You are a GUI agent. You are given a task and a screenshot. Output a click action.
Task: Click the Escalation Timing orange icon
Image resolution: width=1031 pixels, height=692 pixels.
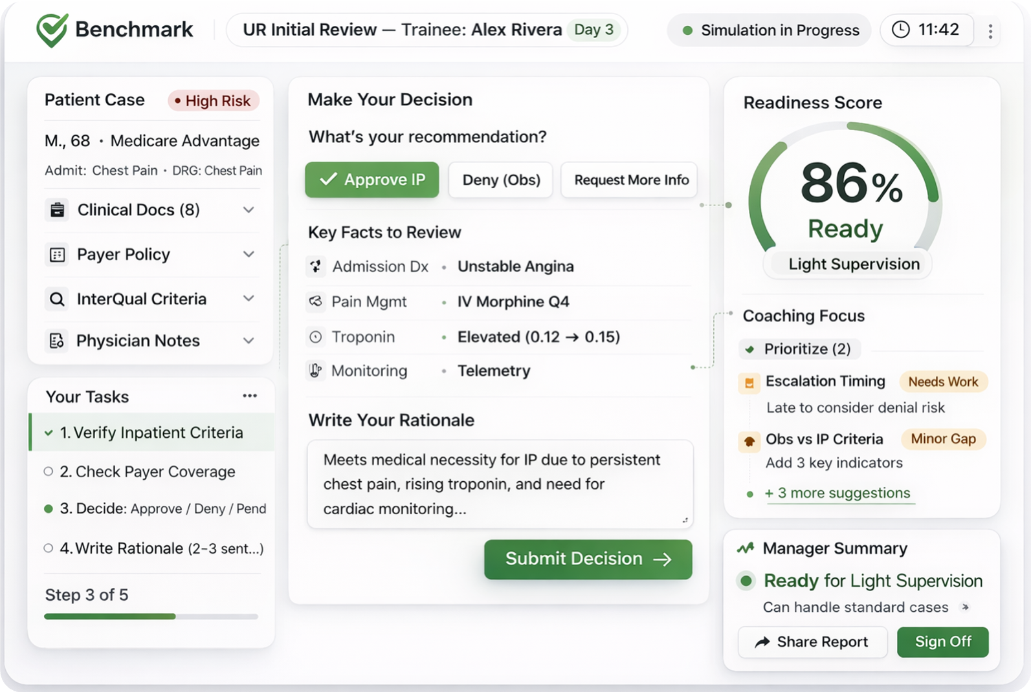749,383
